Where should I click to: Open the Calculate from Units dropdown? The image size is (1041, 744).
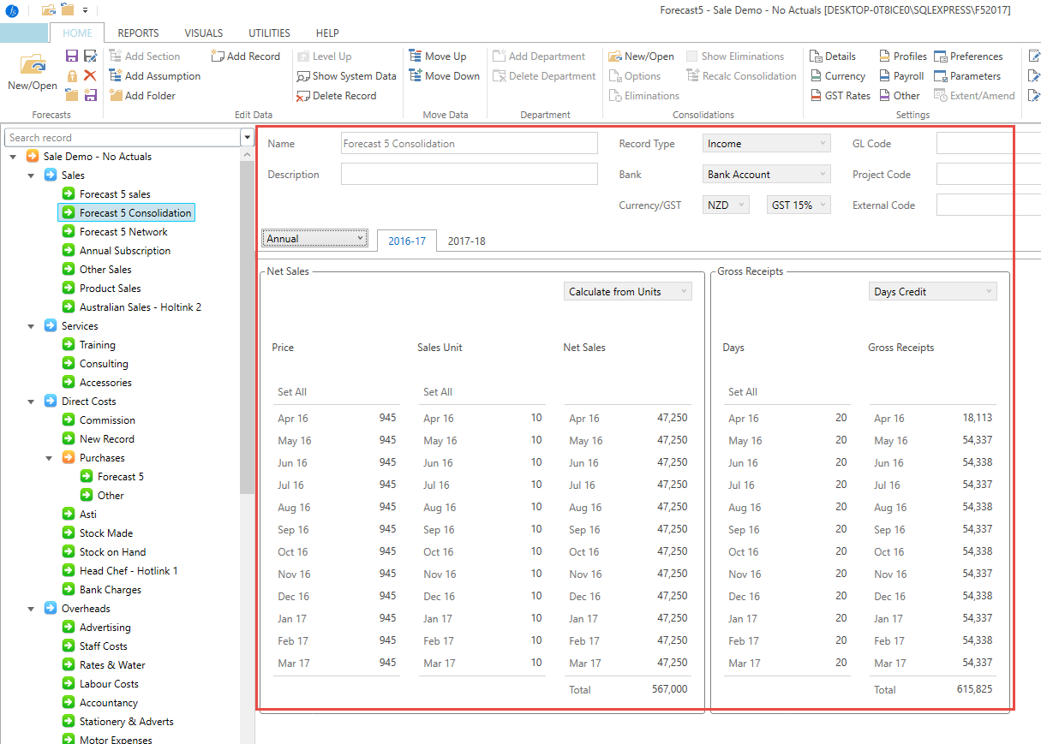click(x=627, y=292)
